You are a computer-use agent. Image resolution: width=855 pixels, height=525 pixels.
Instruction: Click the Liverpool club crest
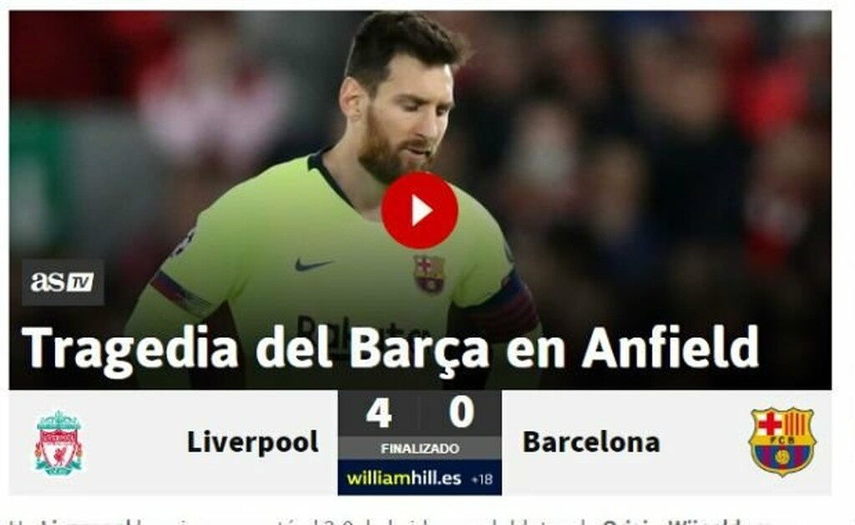click(59, 442)
